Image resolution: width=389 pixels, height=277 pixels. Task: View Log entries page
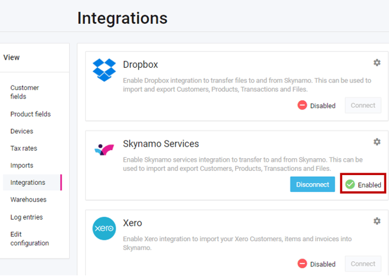coord(26,217)
